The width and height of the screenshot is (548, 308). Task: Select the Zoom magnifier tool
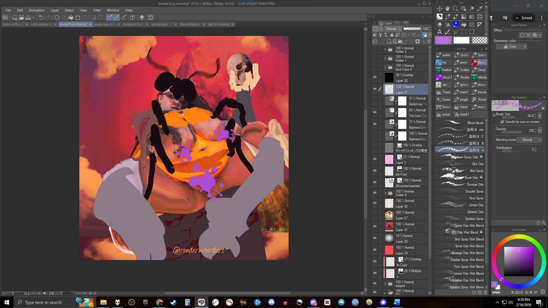click(x=456, y=9)
